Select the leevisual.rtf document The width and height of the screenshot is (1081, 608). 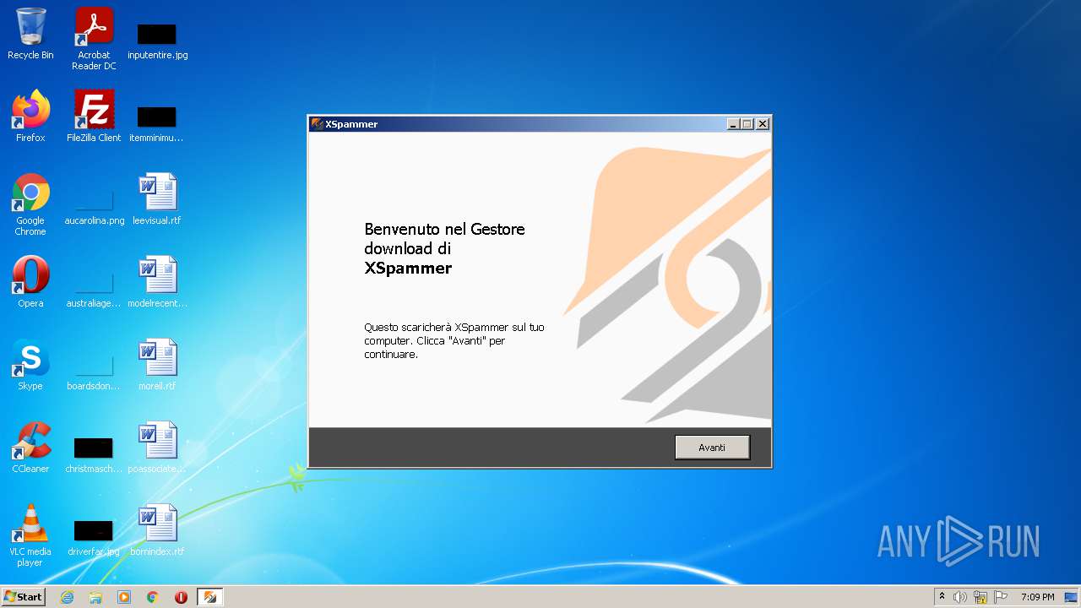coord(157,199)
